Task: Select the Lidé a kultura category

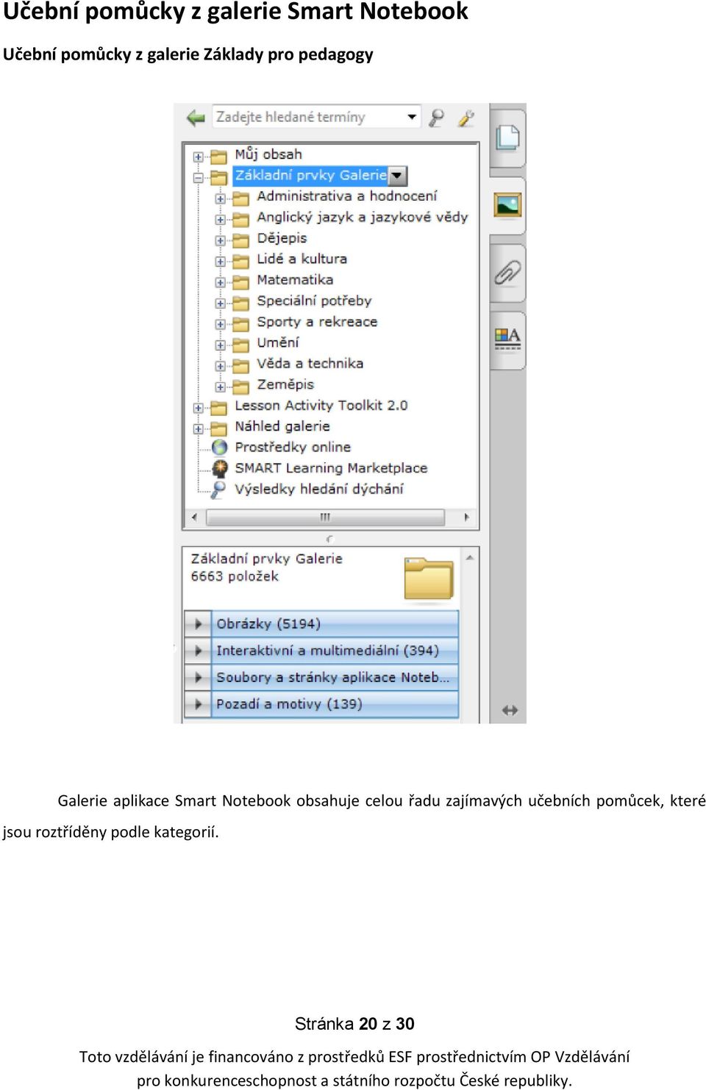Action: pos(302,259)
